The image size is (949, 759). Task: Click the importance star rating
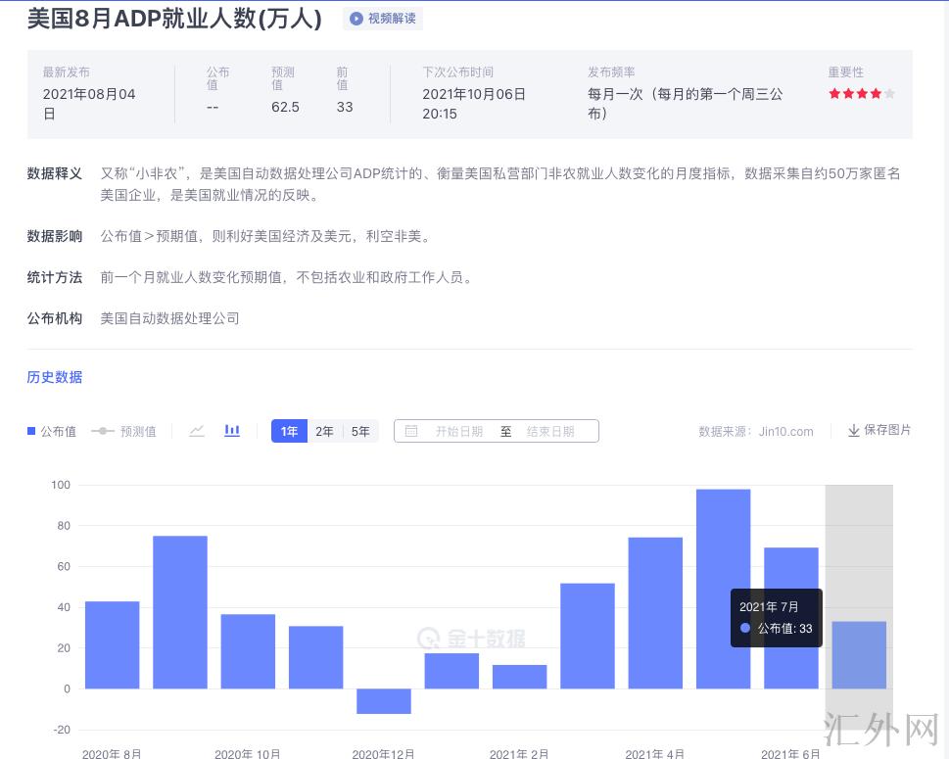pos(861,94)
